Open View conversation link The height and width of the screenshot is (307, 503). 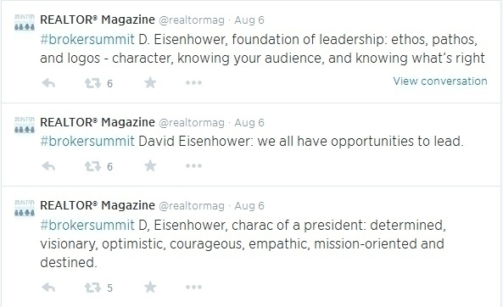click(x=440, y=81)
